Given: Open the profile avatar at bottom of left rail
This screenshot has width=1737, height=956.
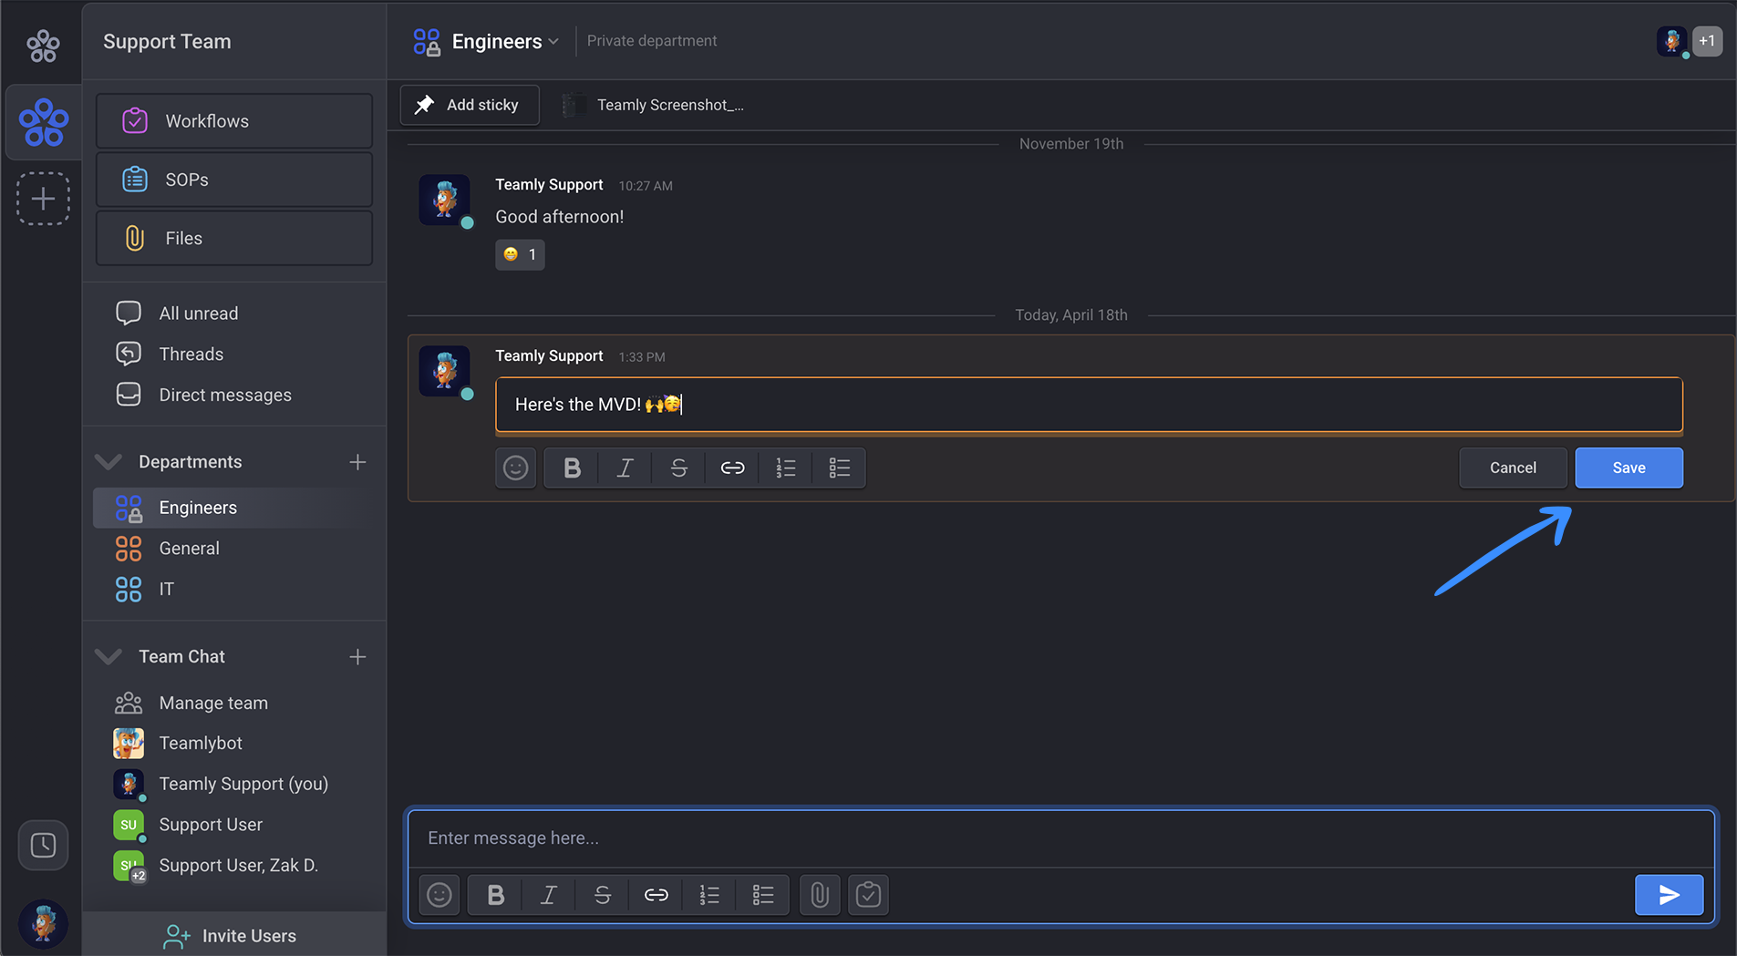Looking at the screenshot, I should coord(43,923).
